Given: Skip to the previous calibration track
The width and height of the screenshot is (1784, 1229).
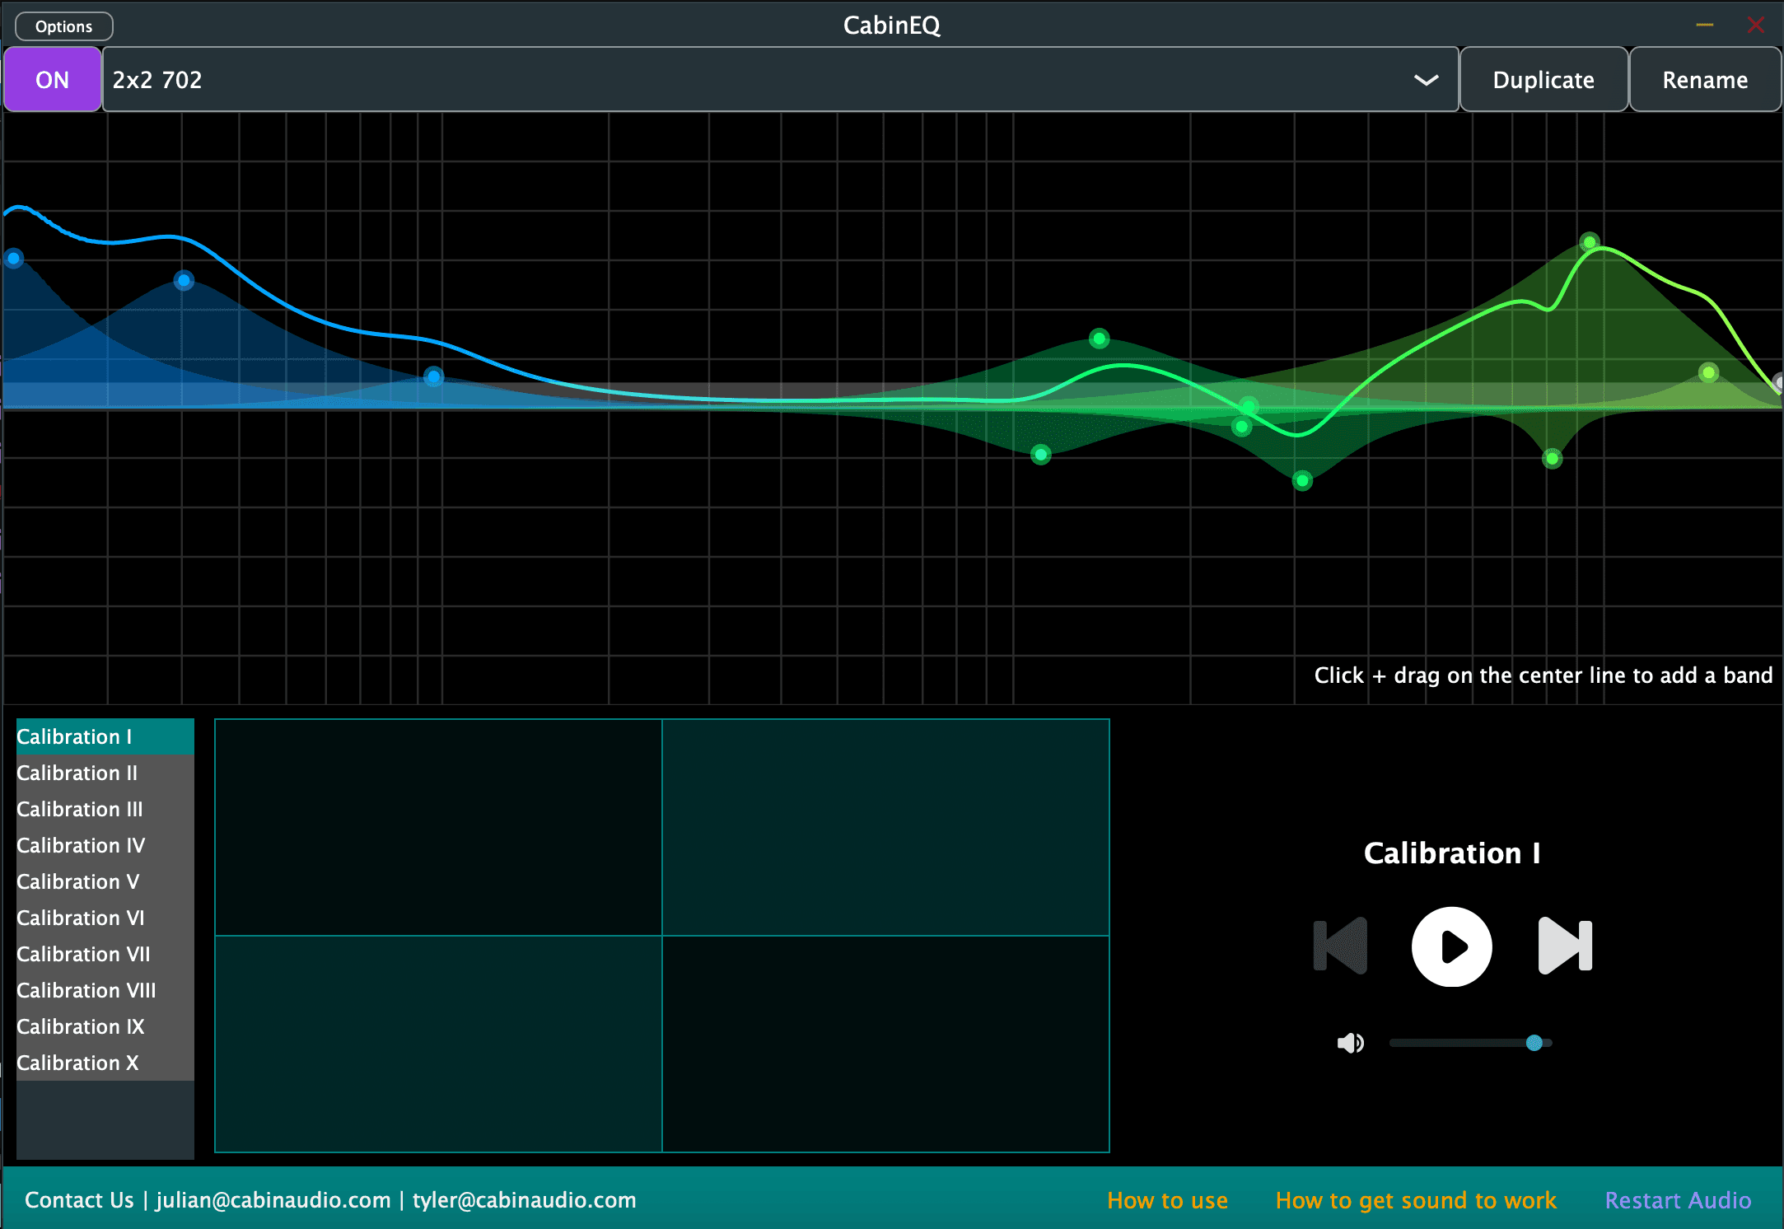Looking at the screenshot, I should tap(1340, 946).
